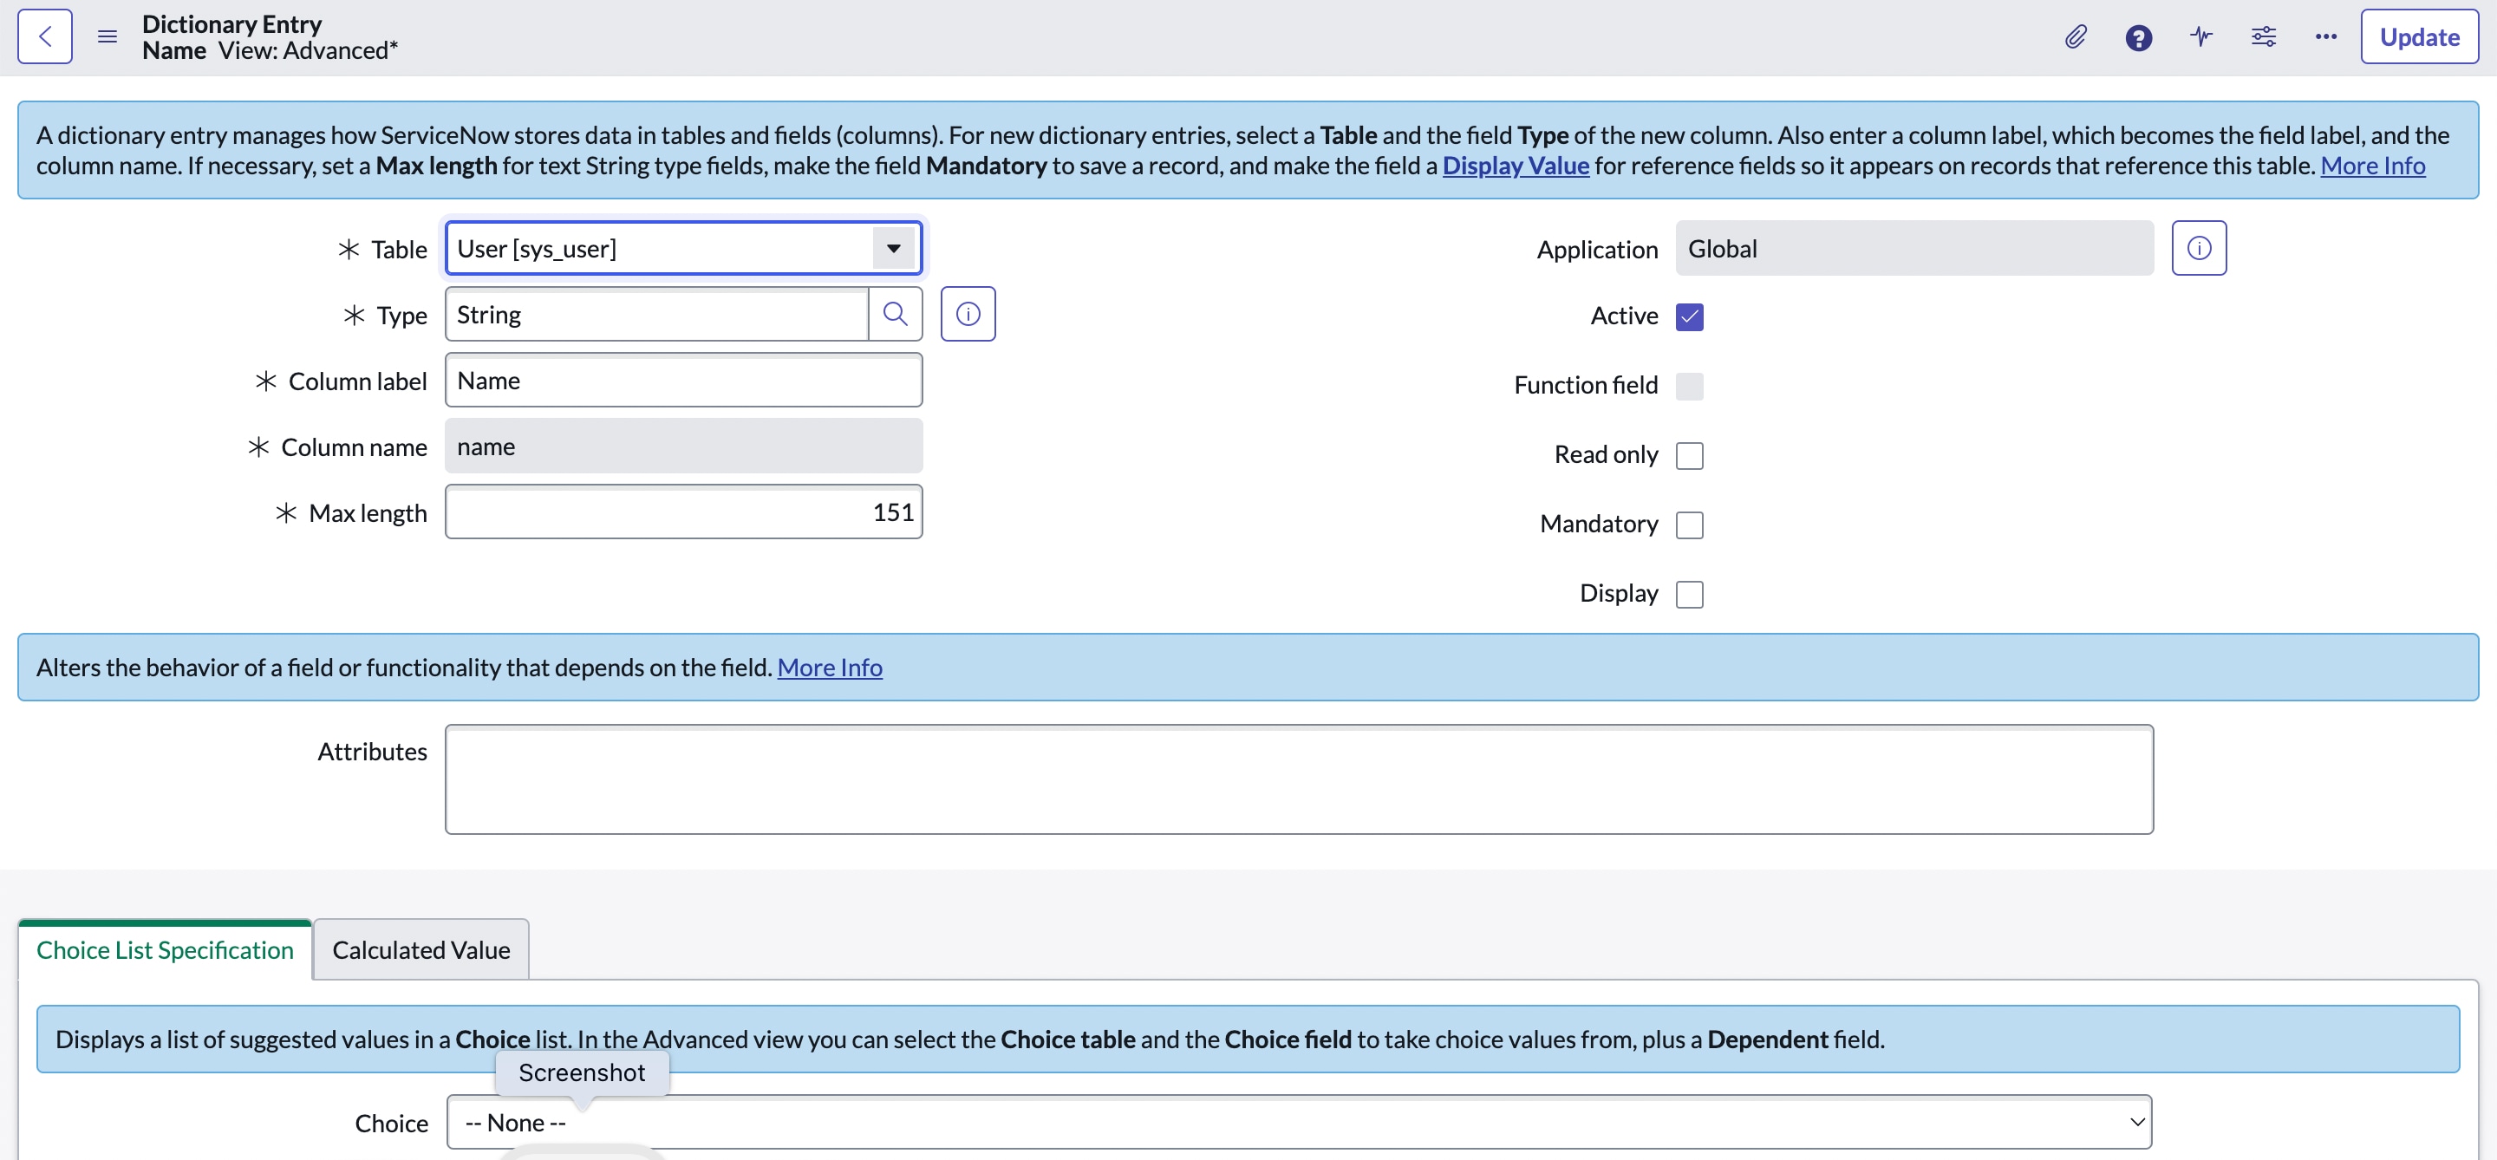Click the Attributes text area
The height and width of the screenshot is (1160, 2497).
click(1299, 779)
